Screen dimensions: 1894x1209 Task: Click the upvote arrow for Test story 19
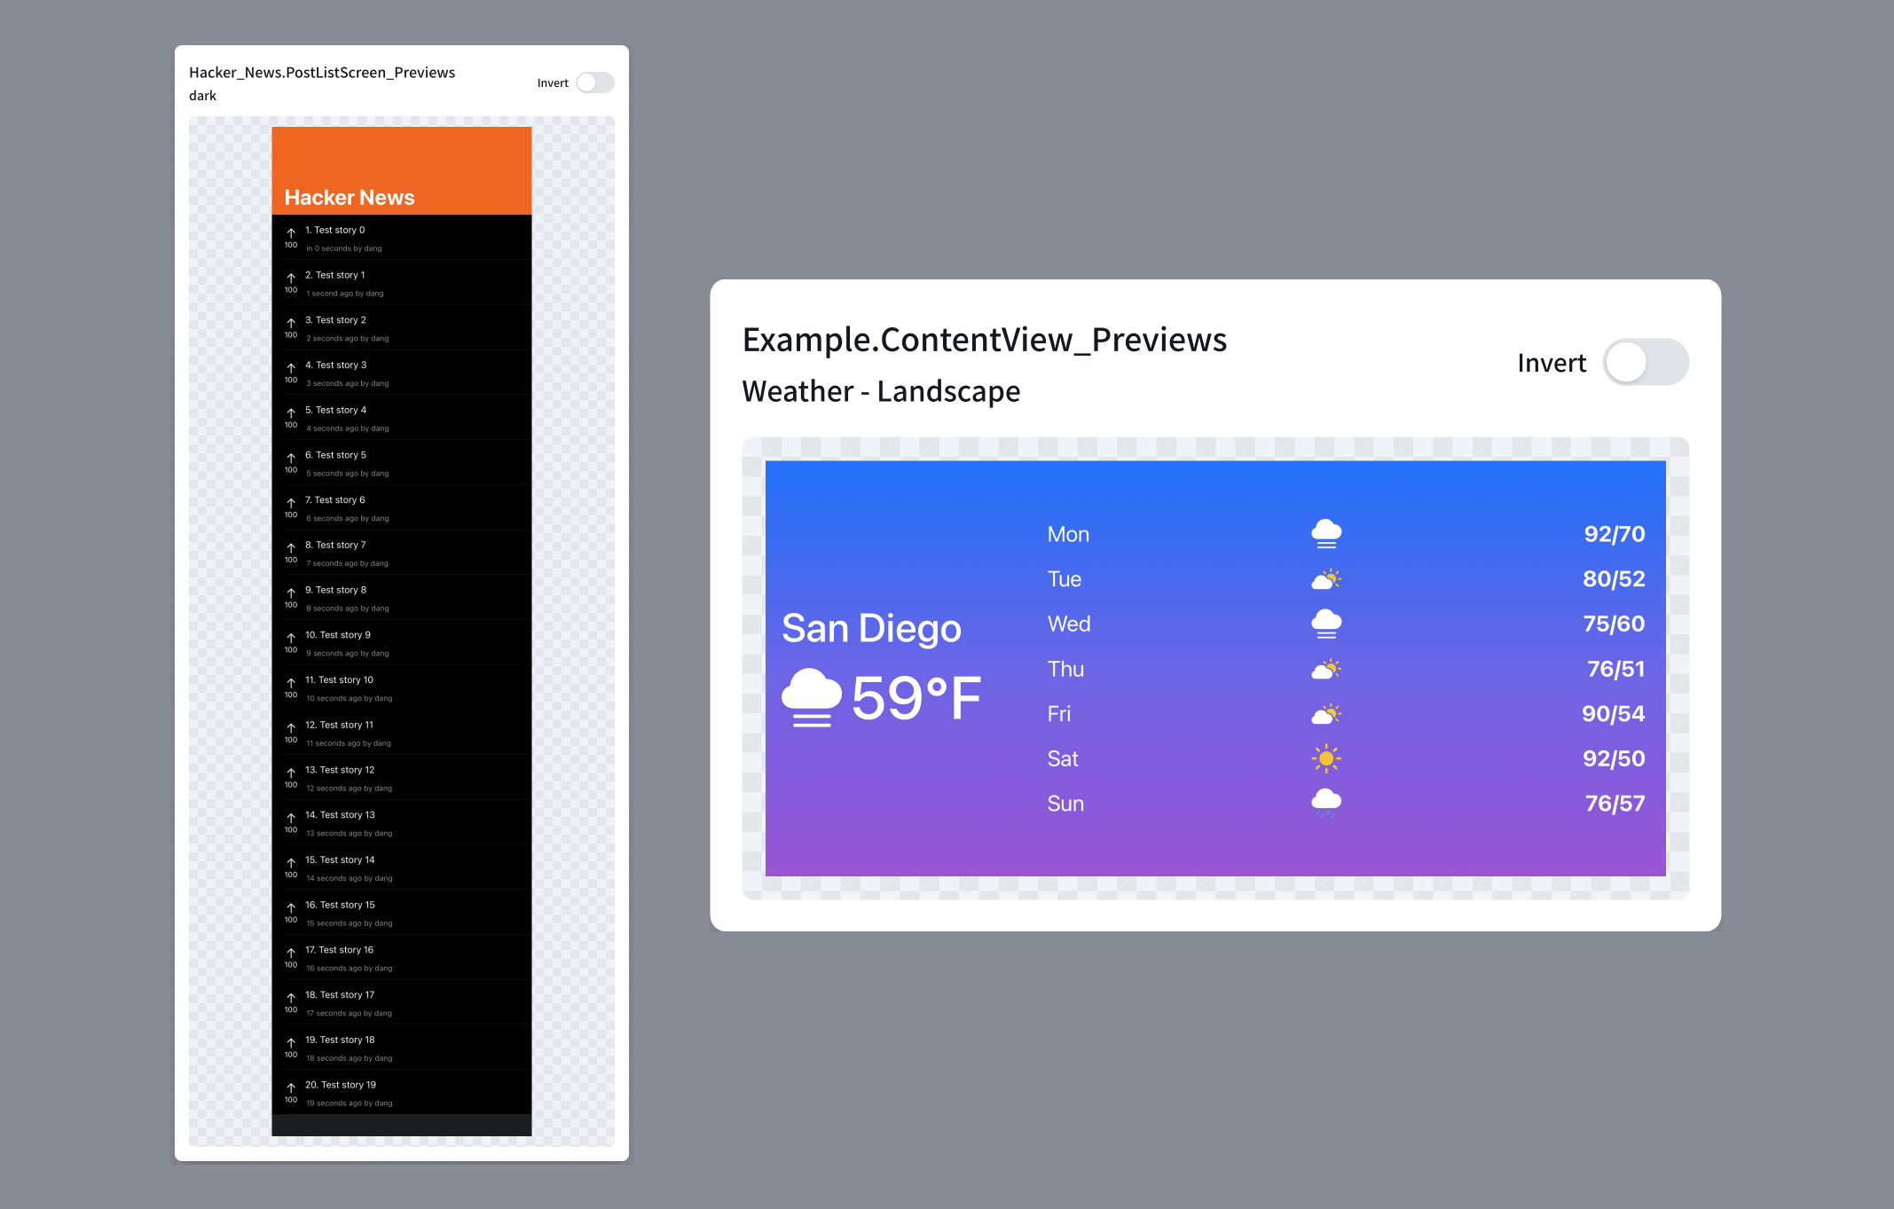click(x=291, y=1087)
